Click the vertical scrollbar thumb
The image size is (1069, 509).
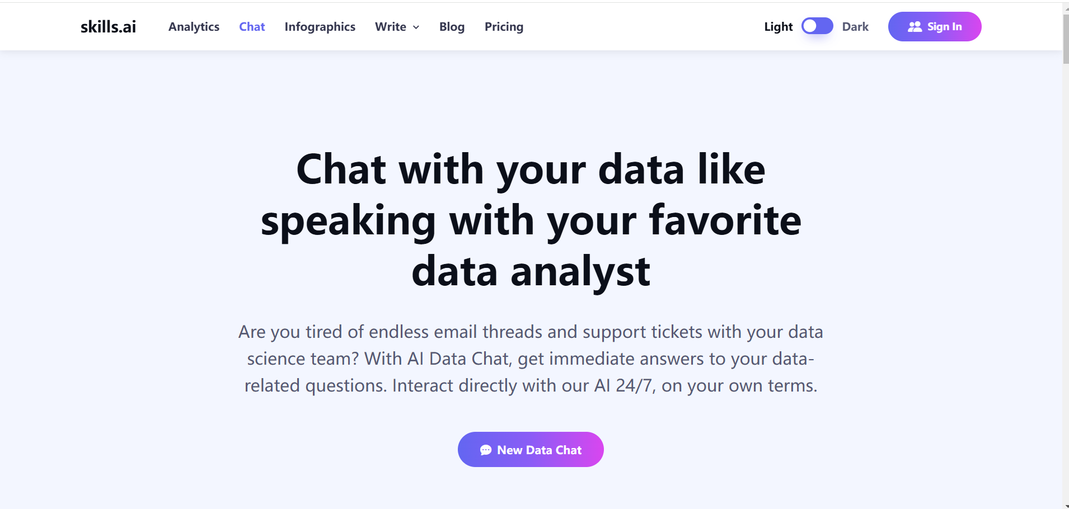click(x=1066, y=39)
